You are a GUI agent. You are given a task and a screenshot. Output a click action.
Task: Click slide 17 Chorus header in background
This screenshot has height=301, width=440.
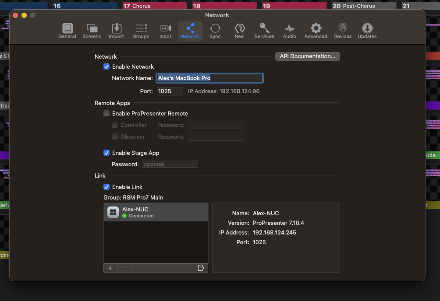[154, 5]
